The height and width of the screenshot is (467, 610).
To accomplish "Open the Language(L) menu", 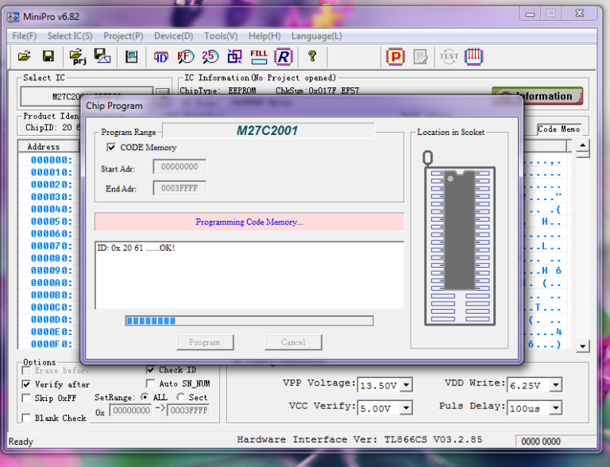I will 317,36.
